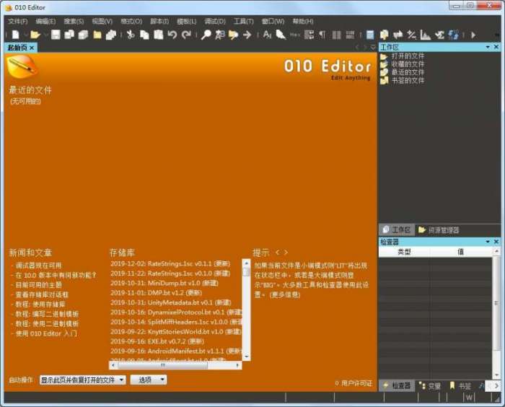The height and width of the screenshot is (407, 505).
Task: Click the Save floppy disk icon
Action: [x=55, y=35]
